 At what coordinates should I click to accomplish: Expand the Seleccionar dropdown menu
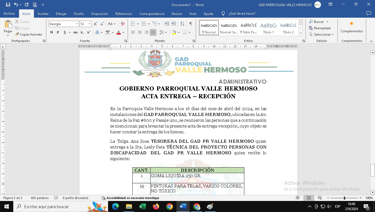point(322,35)
